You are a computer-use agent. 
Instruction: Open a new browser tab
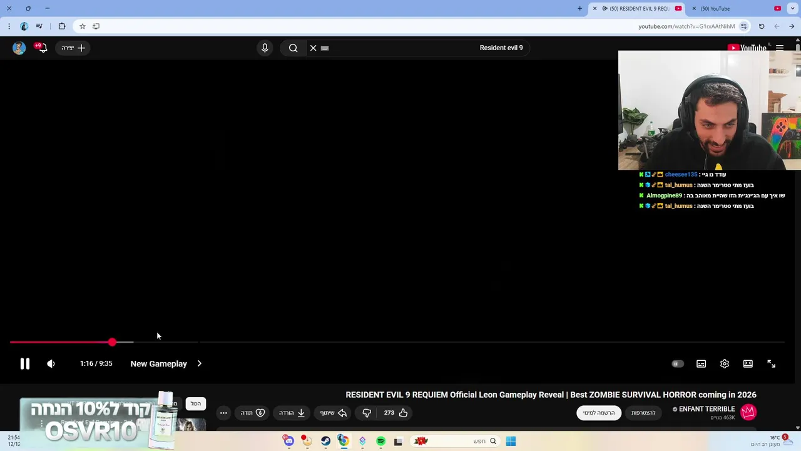[x=579, y=8]
